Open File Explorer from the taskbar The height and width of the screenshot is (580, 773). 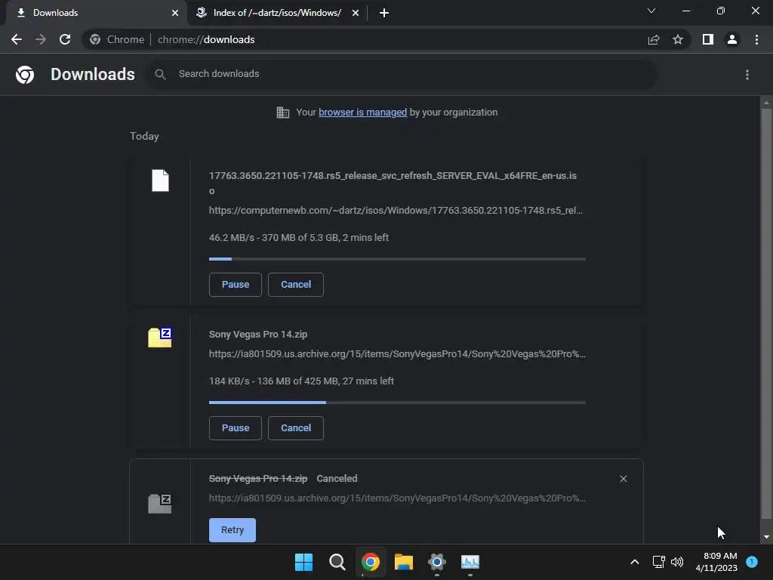point(404,562)
